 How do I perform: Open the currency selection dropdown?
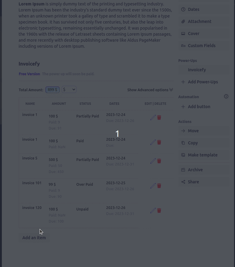tap(69, 89)
